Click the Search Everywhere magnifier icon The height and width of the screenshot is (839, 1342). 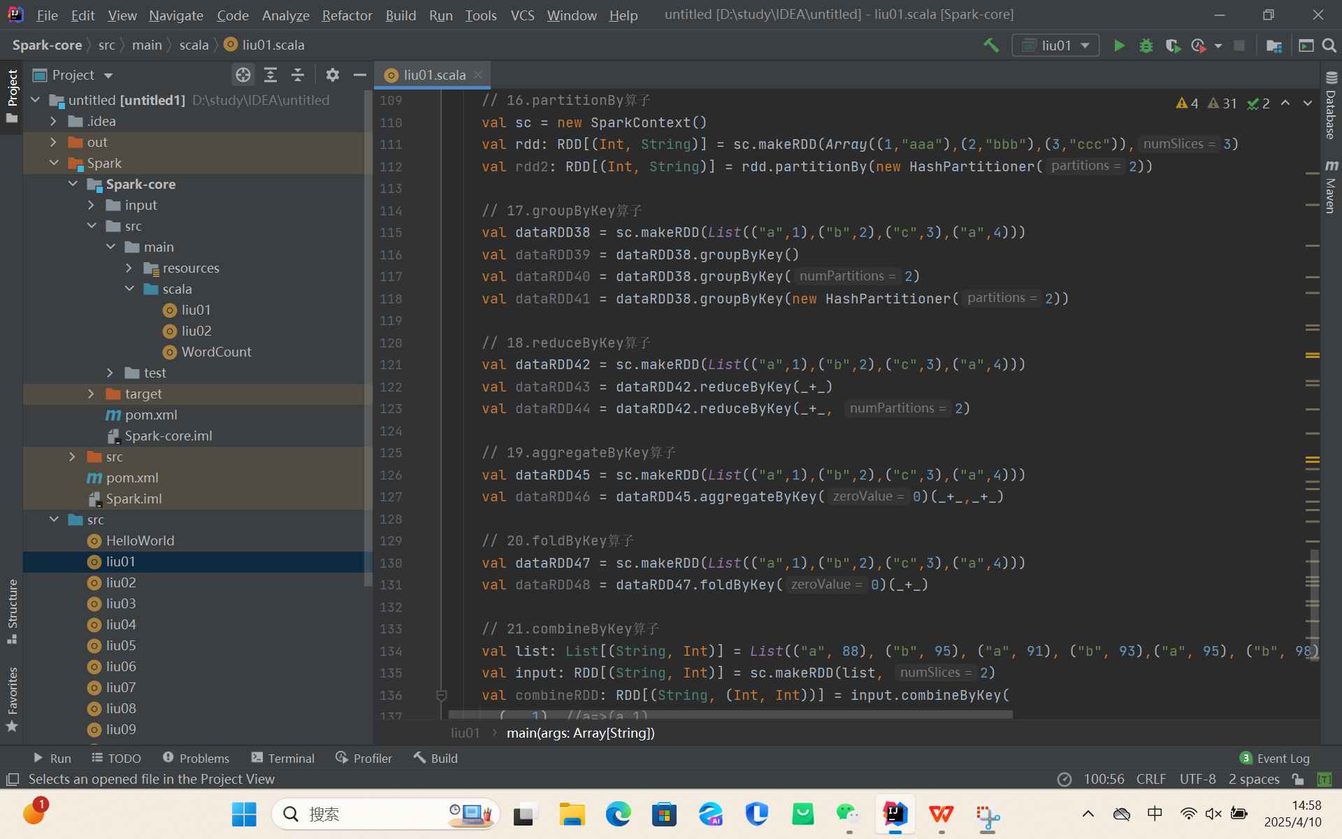click(x=1329, y=45)
